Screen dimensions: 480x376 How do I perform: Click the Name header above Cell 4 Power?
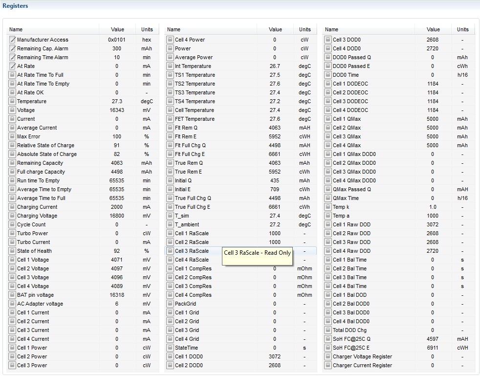point(174,29)
